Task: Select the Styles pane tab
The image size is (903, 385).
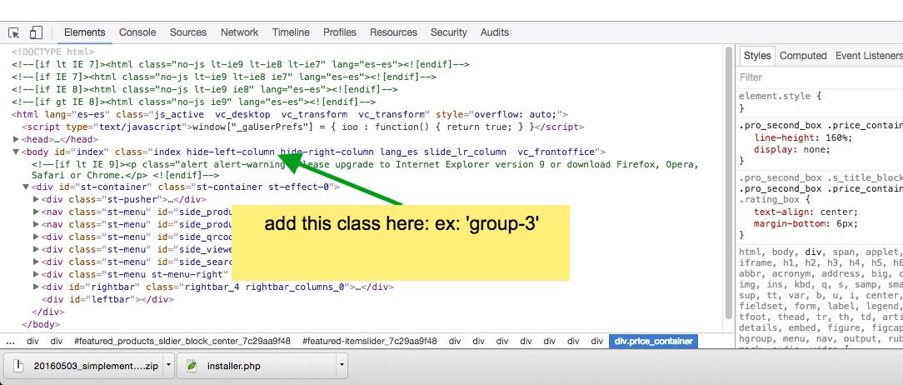Action: click(x=757, y=56)
